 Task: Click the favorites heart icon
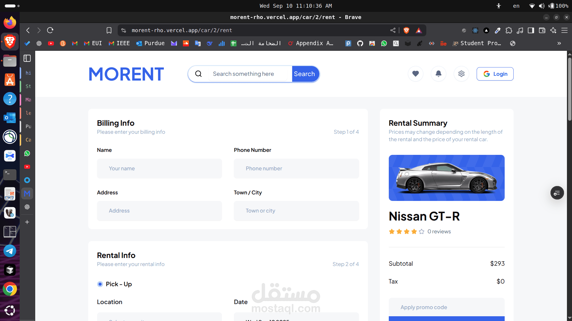pos(416,74)
